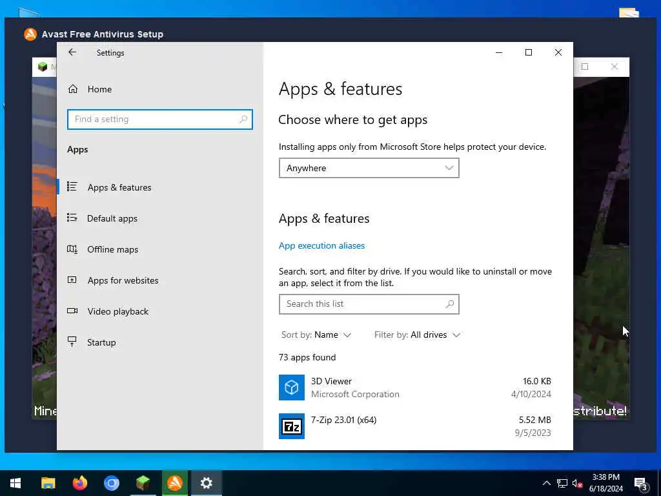The height and width of the screenshot is (496, 661).
Task: Click the Find a setting search box
Action: (160, 119)
